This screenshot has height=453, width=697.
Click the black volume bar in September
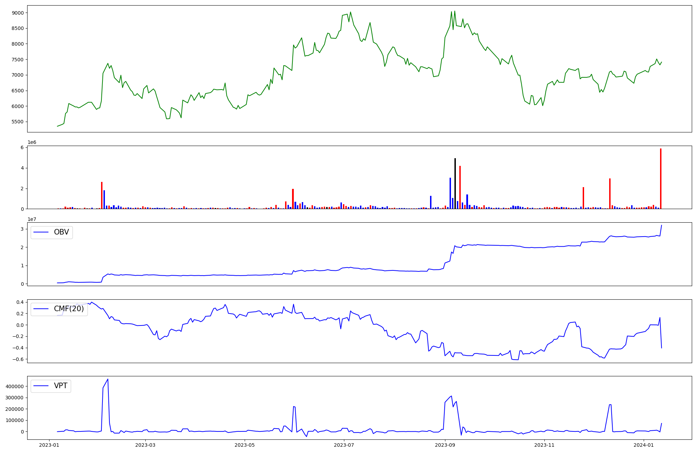click(x=455, y=183)
